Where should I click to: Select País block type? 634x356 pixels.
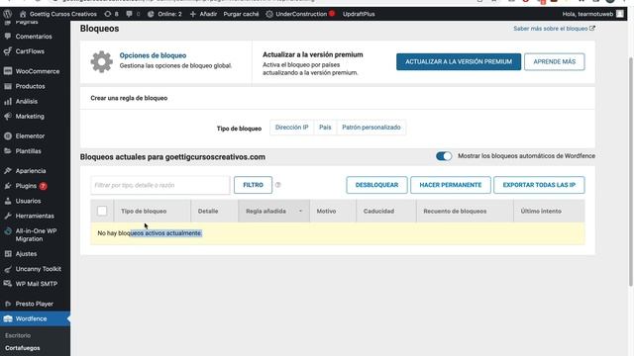click(x=325, y=128)
